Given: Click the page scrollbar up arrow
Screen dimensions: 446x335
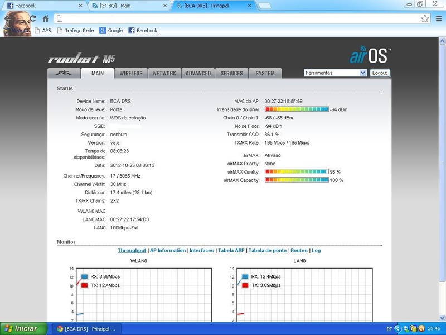Looking at the screenshot, I should tap(442, 41).
